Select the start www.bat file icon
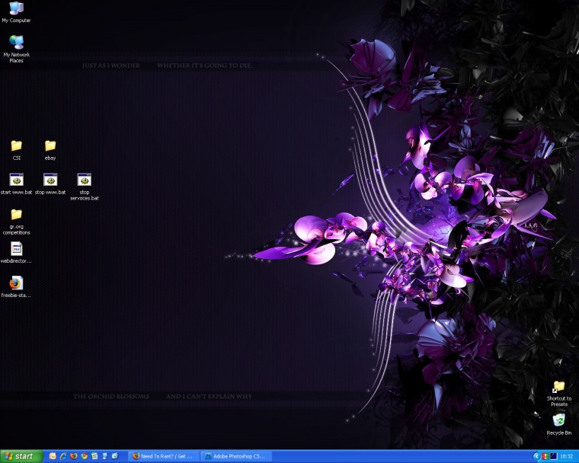 [16, 184]
